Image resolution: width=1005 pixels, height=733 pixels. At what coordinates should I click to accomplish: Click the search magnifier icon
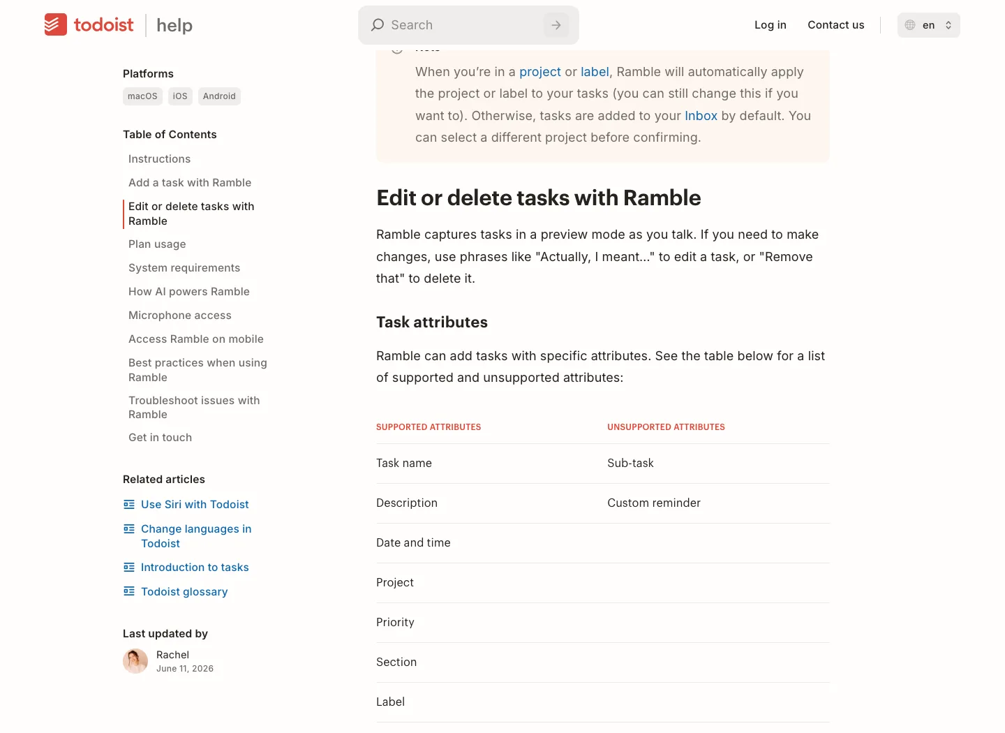(x=378, y=25)
